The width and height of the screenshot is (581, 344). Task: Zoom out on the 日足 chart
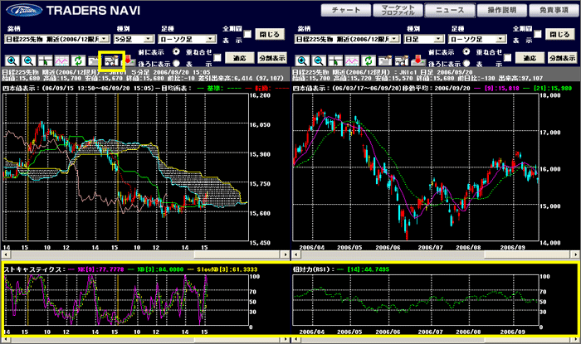pyautogui.click(x=319, y=61)
